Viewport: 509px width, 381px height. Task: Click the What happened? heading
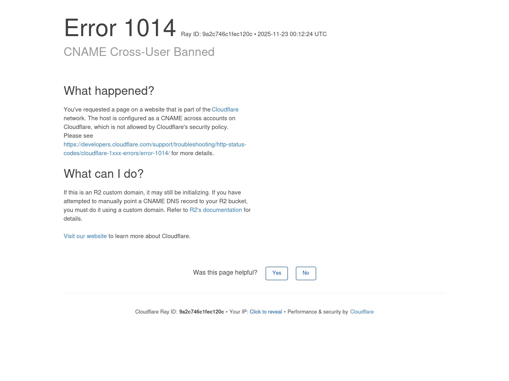point(109,91)
